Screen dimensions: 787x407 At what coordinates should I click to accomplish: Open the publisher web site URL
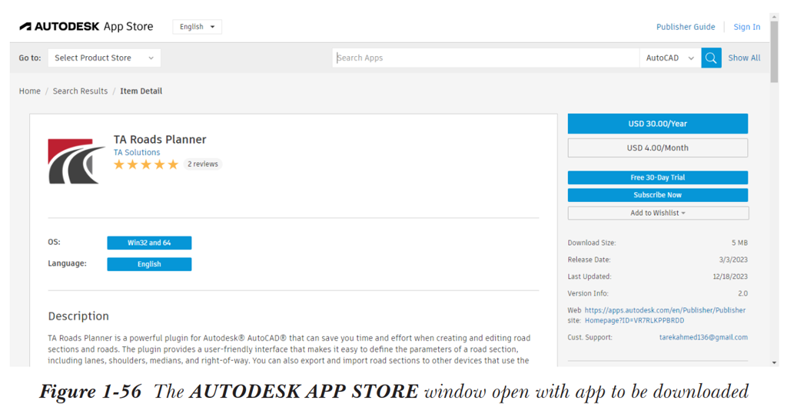tap(665, 316)
